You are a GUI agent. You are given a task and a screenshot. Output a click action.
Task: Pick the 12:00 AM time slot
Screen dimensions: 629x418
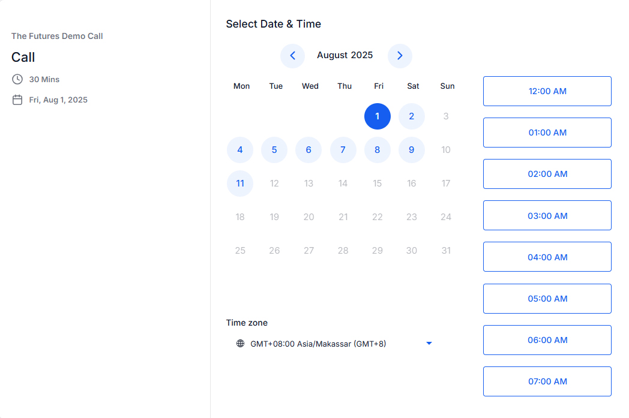(x=547, y=91)
